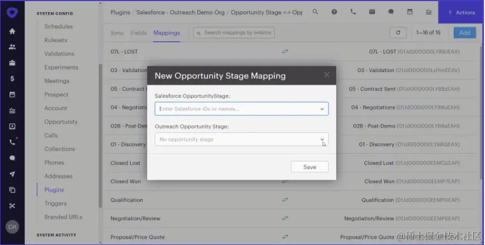This screenshot has width=485, height=245.
Task: Open the inbox download icon in sidebar
Action: [x=12, y=126]
